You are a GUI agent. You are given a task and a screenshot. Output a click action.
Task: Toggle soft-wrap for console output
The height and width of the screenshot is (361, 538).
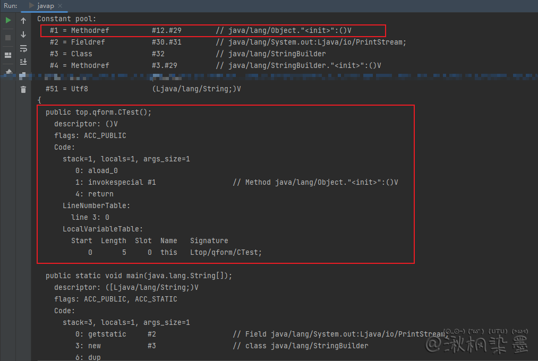(x=23, y=48)
